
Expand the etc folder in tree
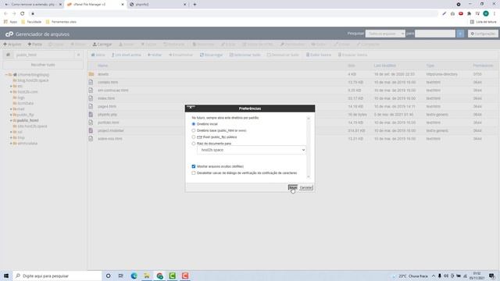(x=11, y=86)
